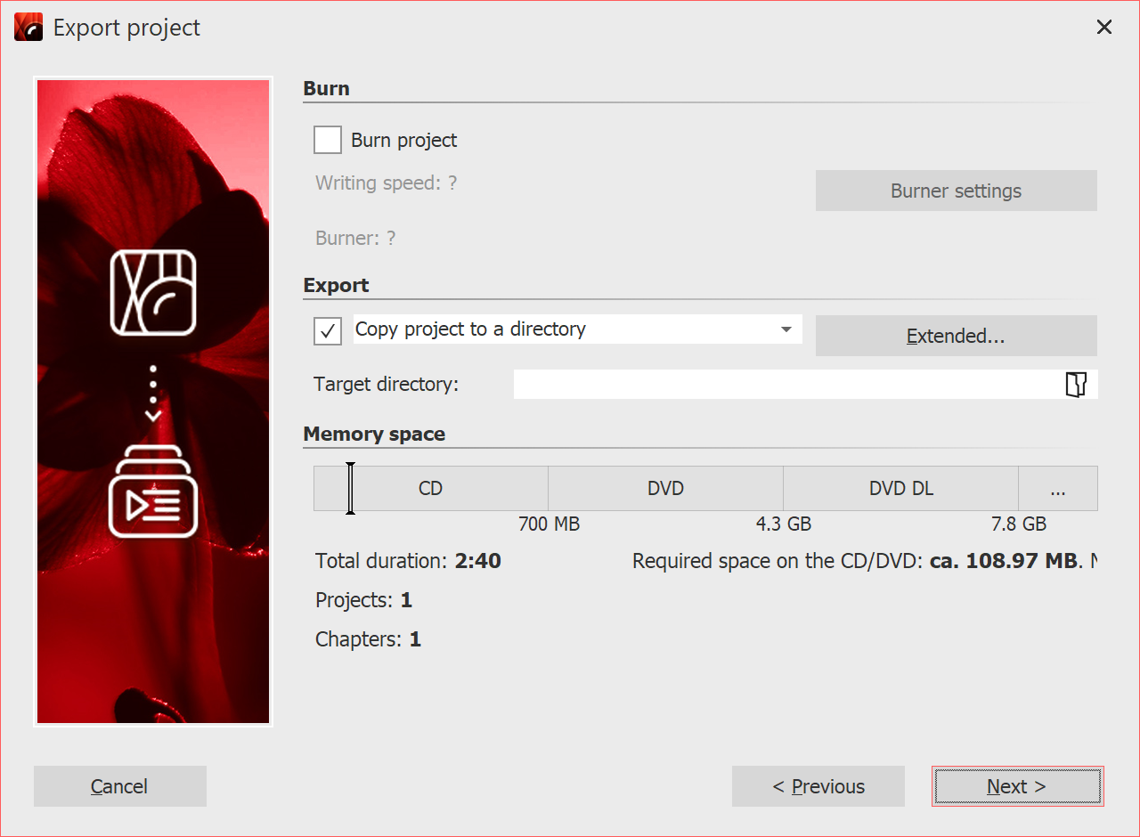Click the memory space usage indicator

(350, 488)
